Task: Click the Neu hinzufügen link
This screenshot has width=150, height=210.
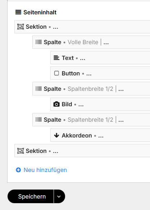Action: click(45, 170)
